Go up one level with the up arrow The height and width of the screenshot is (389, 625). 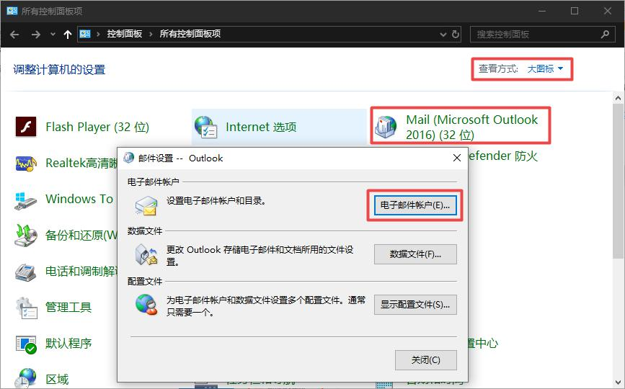pos(68,34)
